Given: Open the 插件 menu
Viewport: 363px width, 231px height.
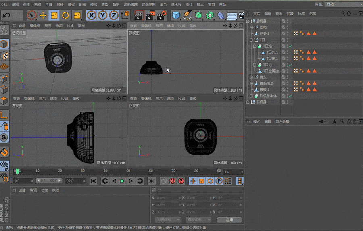Looking at the screenshot, I should tap(189, 4).
